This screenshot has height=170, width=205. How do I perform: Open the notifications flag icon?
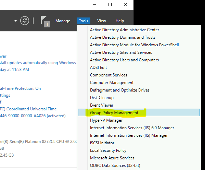(x=45, y=21)
